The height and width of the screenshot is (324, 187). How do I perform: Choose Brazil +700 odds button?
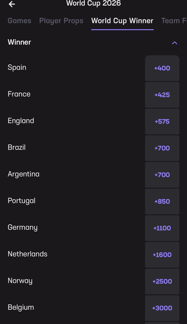(x=162, y=148)
